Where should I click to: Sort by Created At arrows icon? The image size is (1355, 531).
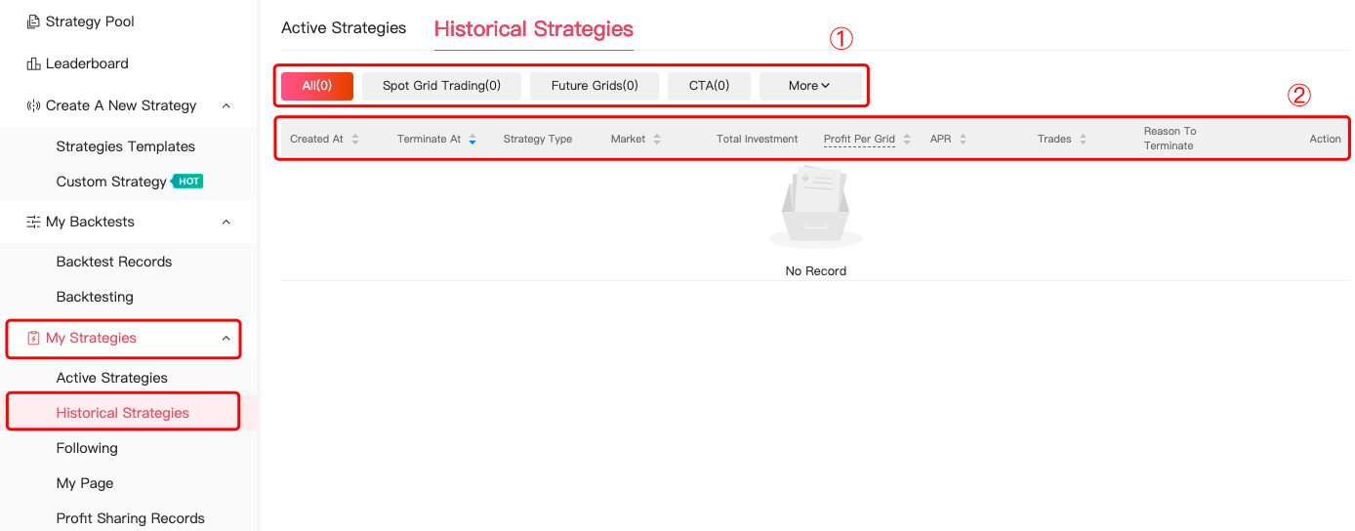click(355, 140)
